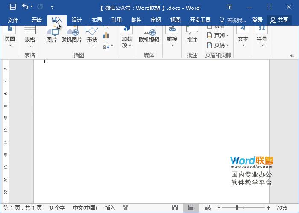
Task: Open the 形状 shapes gallery
Action: coord(92,37)
